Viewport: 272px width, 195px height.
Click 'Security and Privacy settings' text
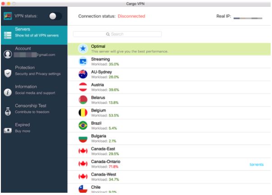(38, 74)
